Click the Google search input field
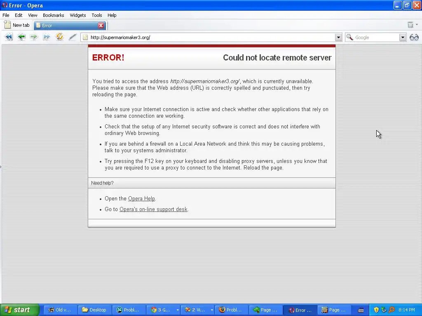This screenshot has width=422, height=316. pyautogui.click(x=376, y=37)
